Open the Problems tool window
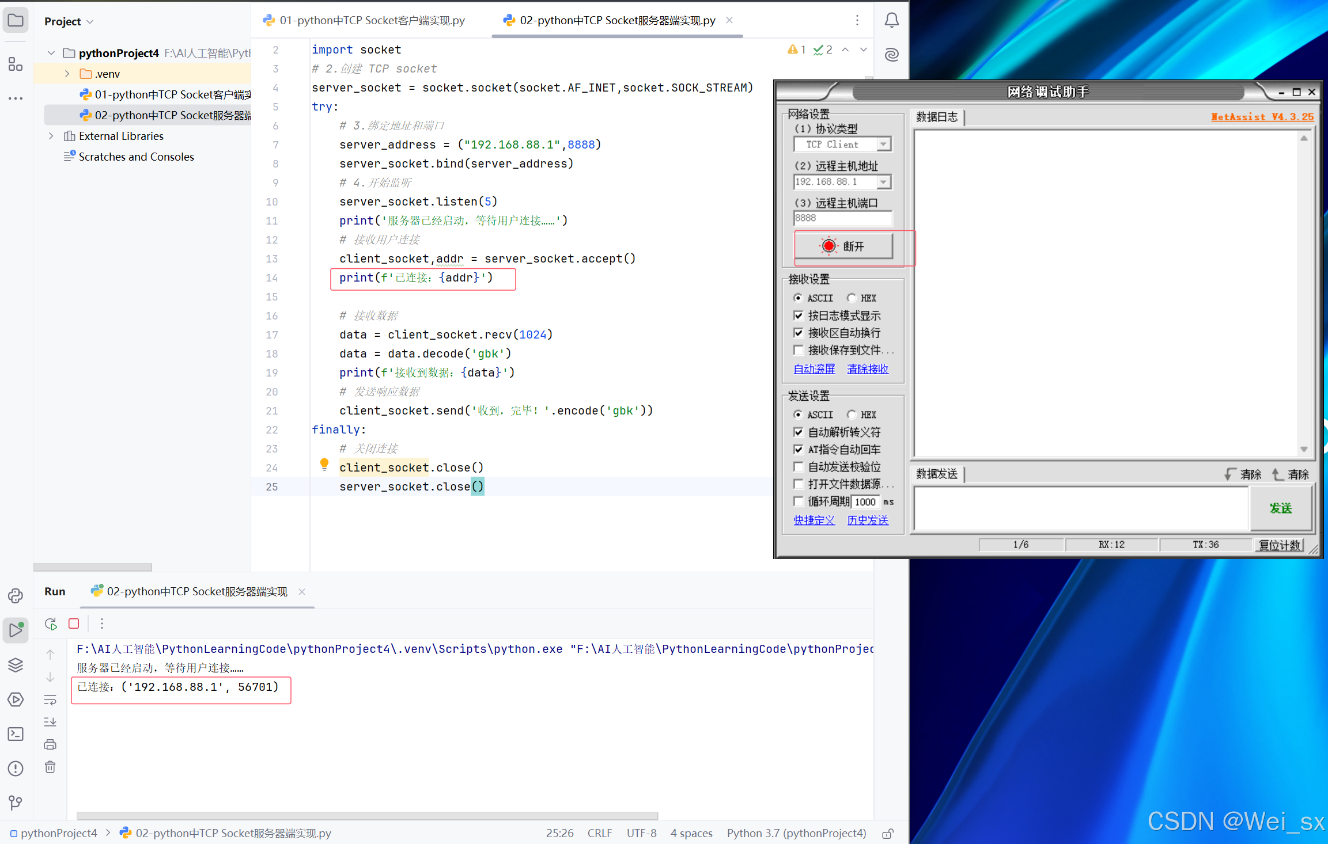 [x=16, y=768]
